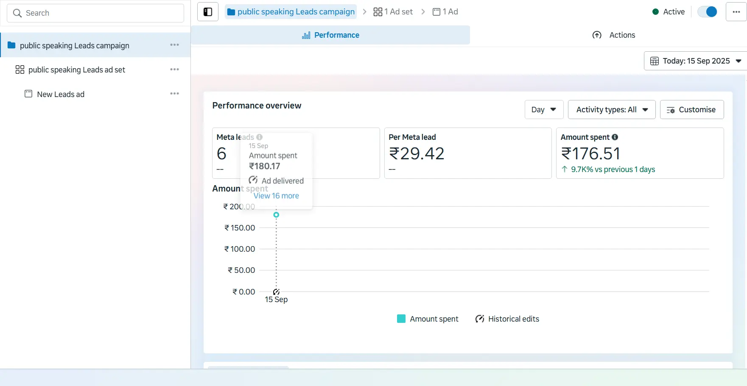Click the View 16 more link
Viewport: 747px width, 386px height.
coord(276,196)
